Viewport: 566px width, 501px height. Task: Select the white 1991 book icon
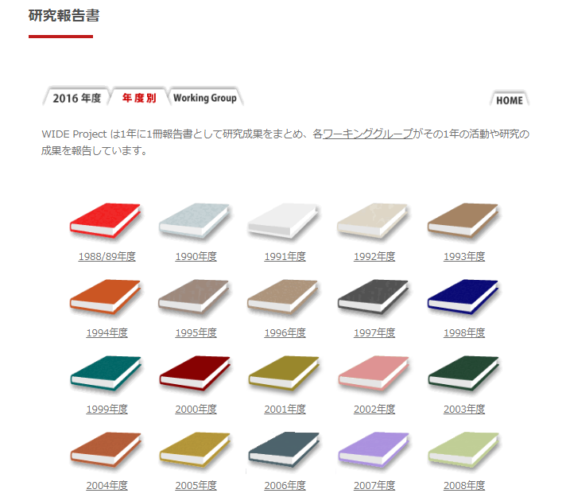coord(284,220)
